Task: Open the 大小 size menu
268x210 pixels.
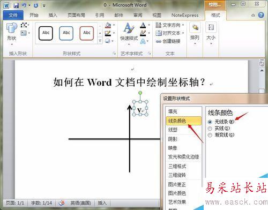Action: click(211, 34)
